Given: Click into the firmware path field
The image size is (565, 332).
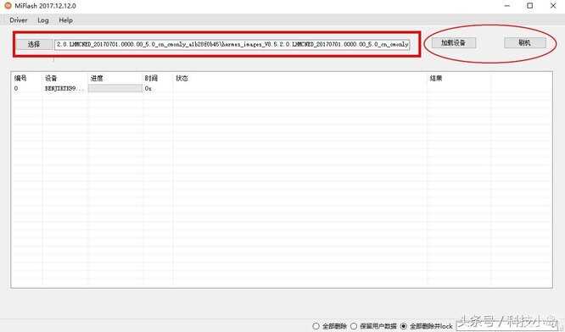Looking at the screenshot, I should 232,44.
